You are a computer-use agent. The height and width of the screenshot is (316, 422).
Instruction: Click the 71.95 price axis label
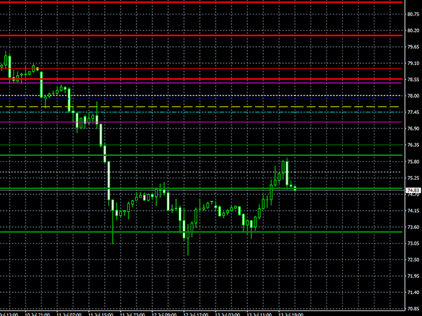pos(413,276)
